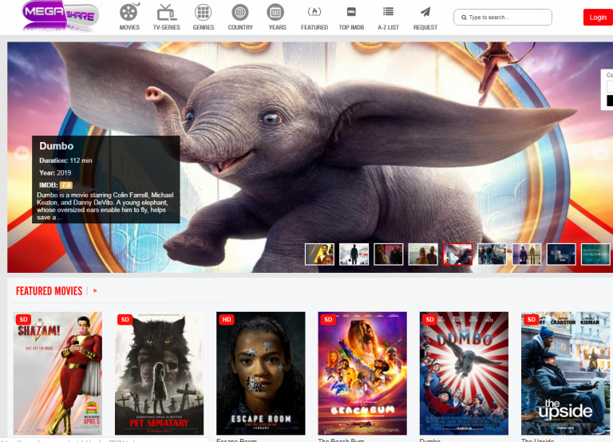Select the third carousel thumbnail
The height and width of the screenshot is (442, 613).
tap(388, 254)
